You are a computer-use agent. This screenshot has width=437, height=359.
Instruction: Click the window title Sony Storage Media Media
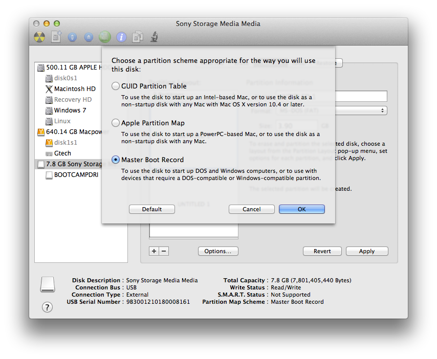click(218, 24)
